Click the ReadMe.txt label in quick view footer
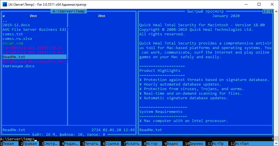The image size is (279, 146). [x=151, y=130]
